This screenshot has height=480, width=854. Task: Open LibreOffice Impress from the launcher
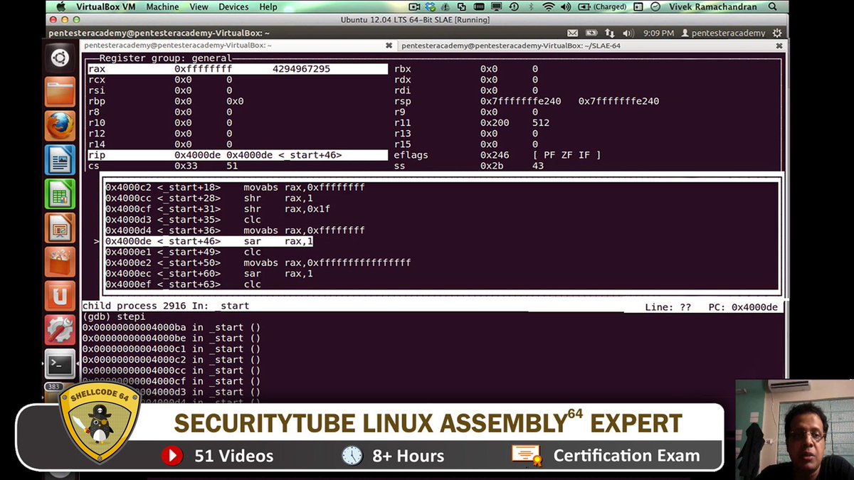click(x=60, y=228)
